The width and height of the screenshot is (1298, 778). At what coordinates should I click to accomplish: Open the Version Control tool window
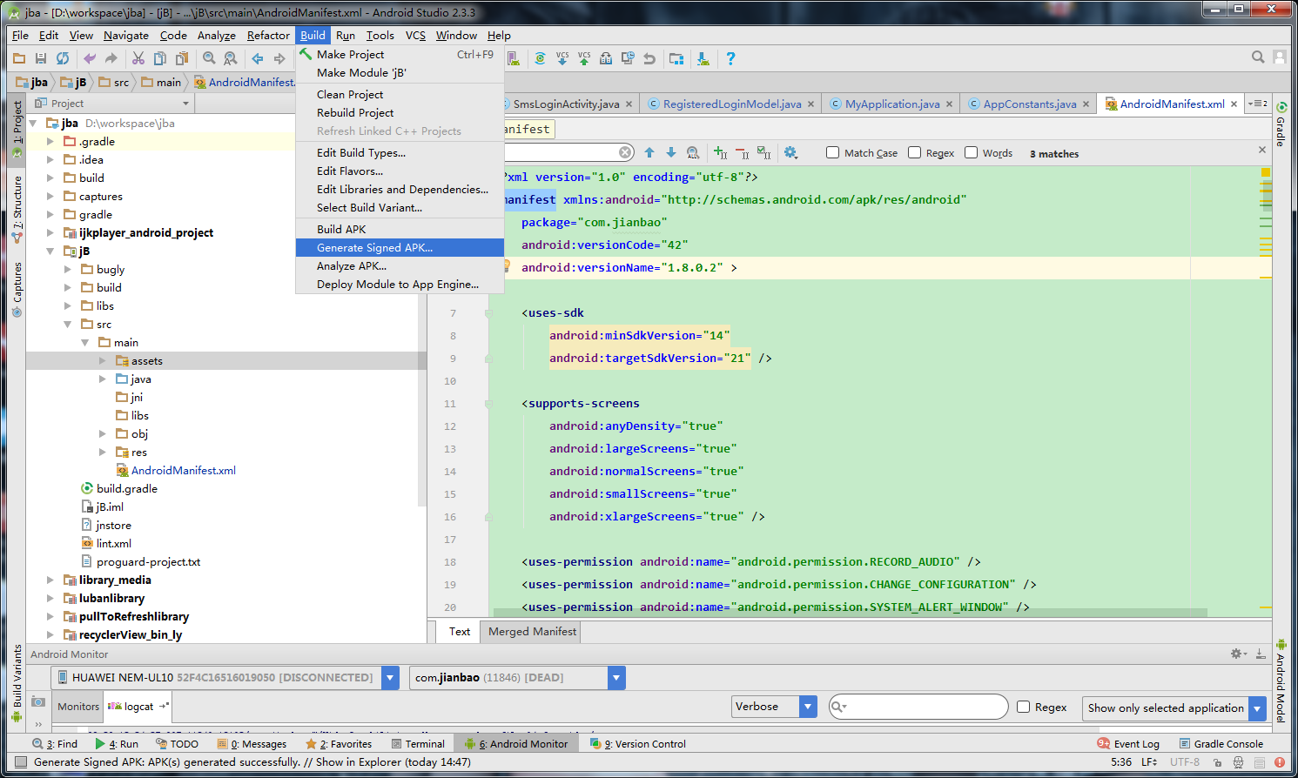638,743
